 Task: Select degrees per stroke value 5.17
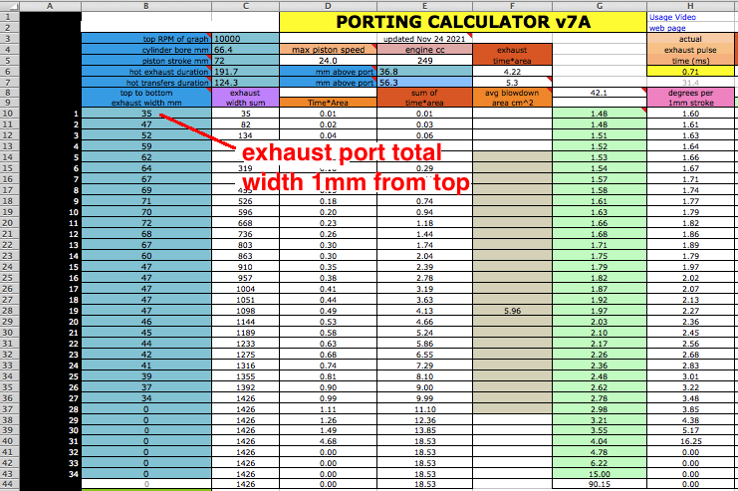click(x=690, y=430)
